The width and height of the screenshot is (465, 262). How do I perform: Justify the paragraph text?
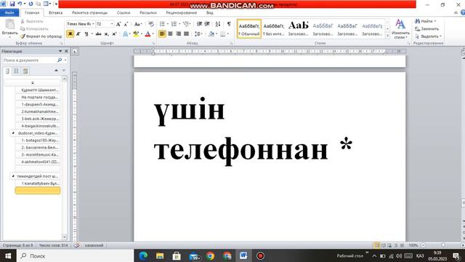coord(186,34)
